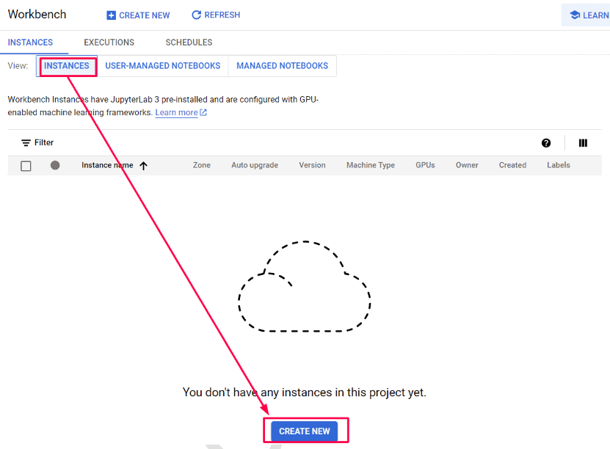Select all instances with the header checkbox
The image size is (610, 449).
[26, 165]
